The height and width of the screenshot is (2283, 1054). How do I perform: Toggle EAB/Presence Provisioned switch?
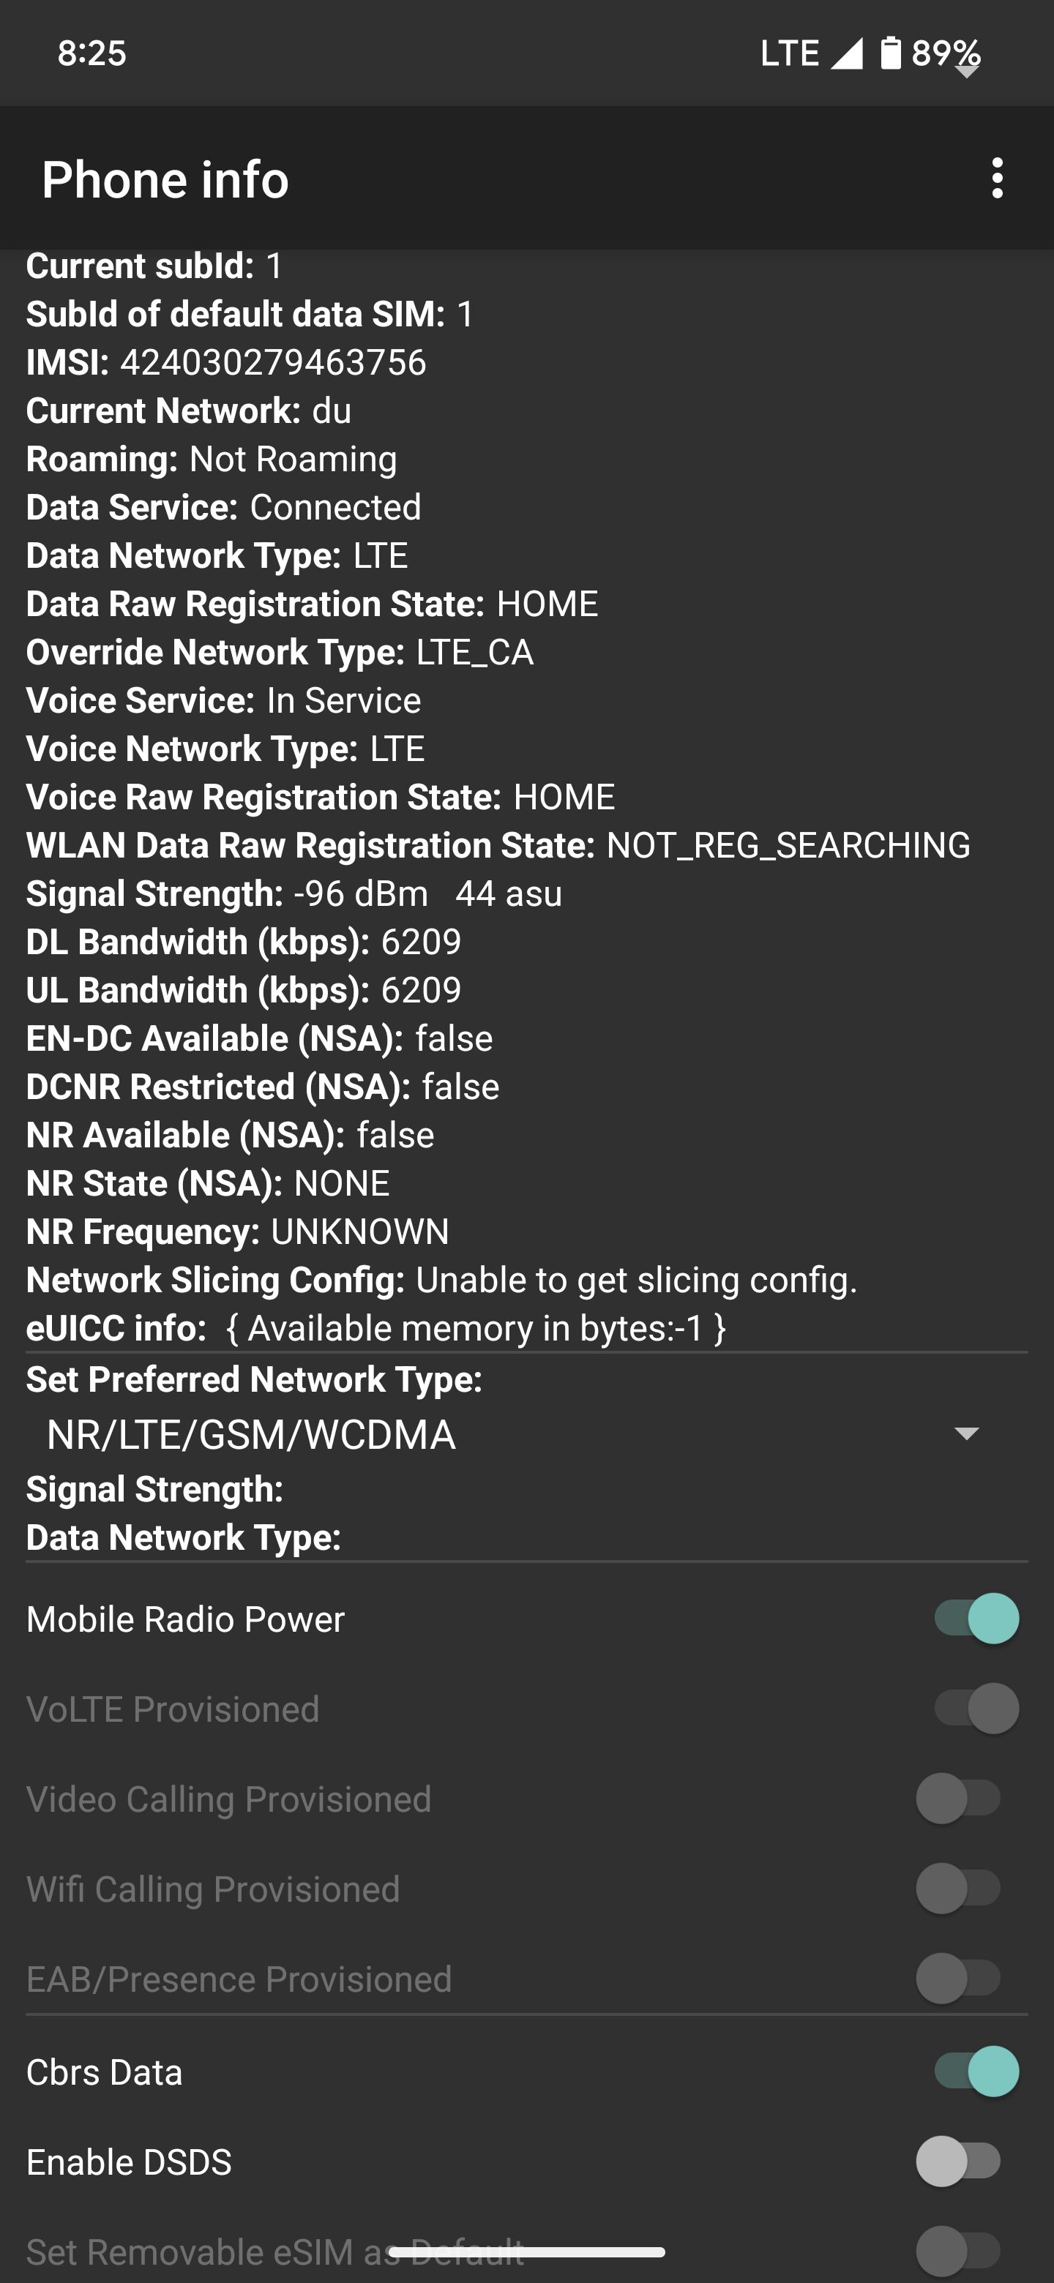(958, 1978)
